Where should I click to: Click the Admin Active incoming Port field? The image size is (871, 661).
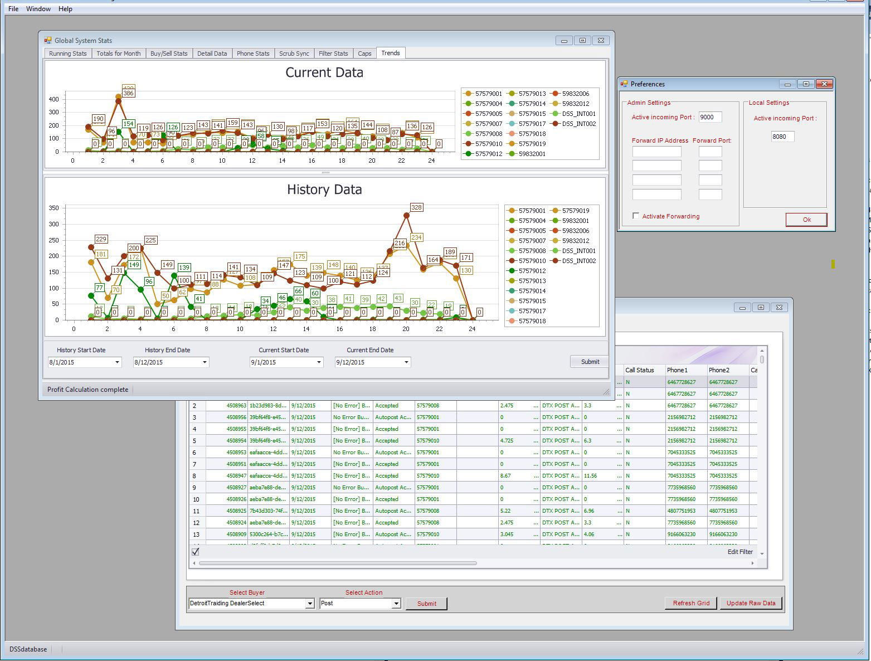[710, 117]
